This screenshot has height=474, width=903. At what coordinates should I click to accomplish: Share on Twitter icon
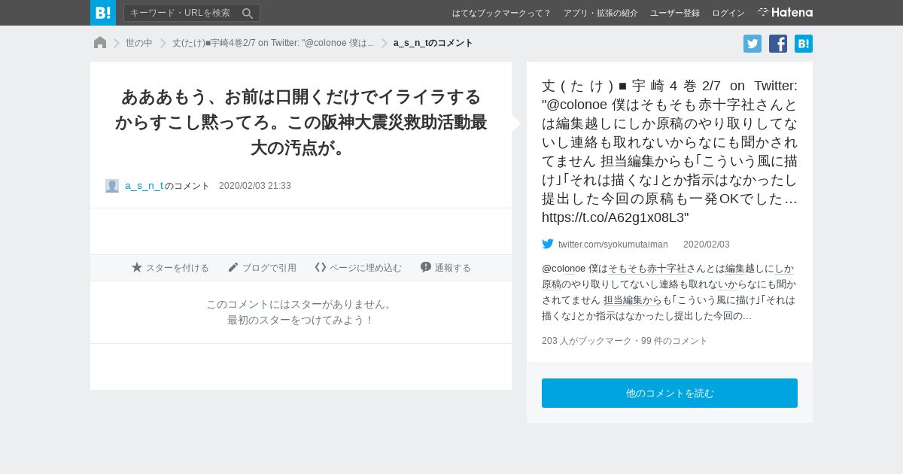click(x=752, y=44)
